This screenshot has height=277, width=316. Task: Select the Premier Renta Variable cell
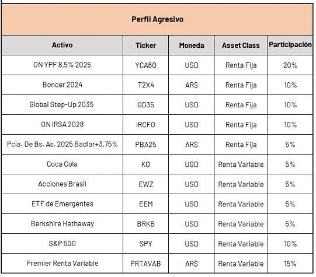click(62, 264)
